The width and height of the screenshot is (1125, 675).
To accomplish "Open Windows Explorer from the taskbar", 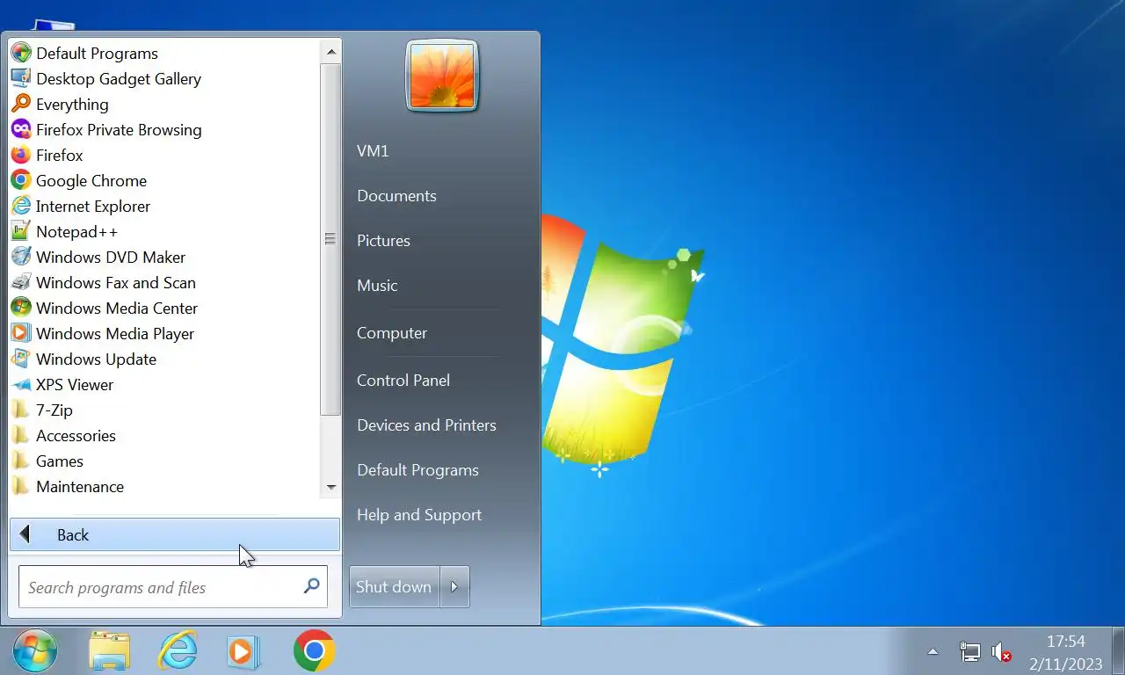I will coord(110,651).
